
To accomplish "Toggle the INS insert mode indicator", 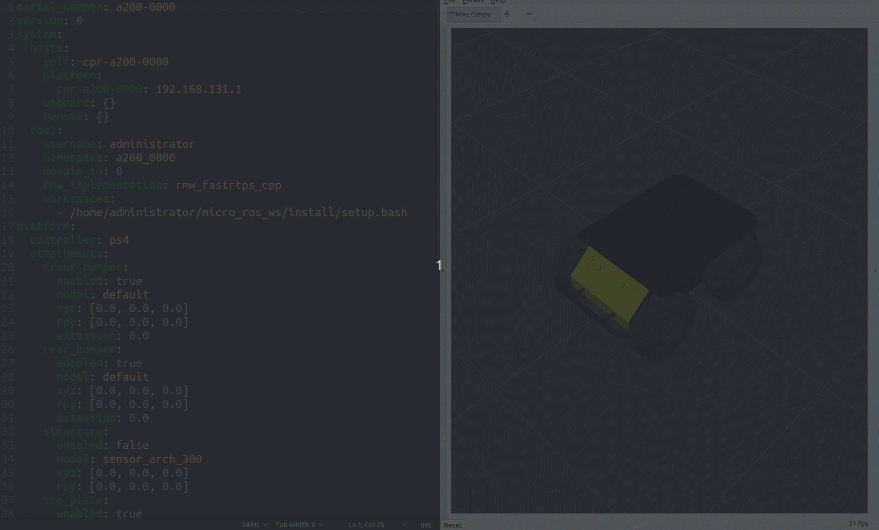I will coord(426,525).
